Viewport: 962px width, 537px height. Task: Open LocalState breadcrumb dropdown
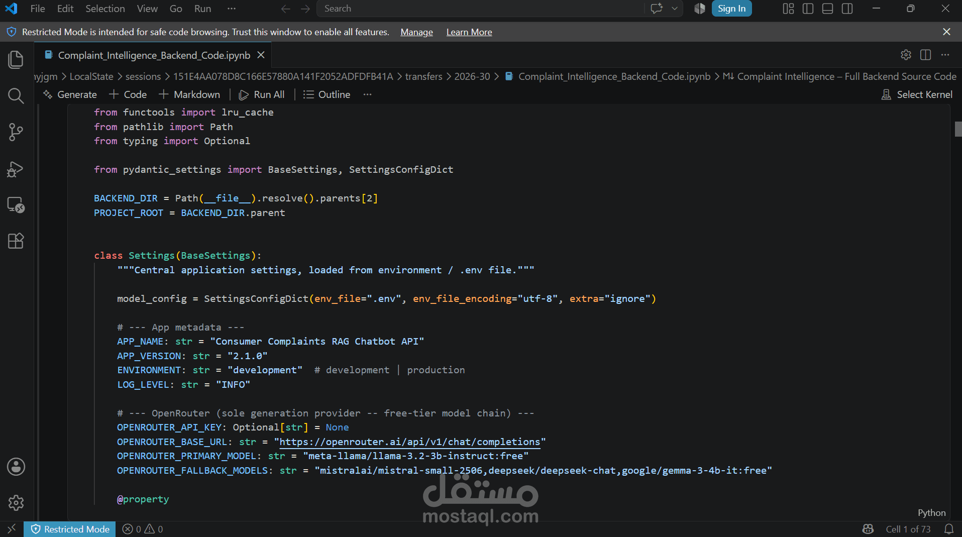(91, 76)
